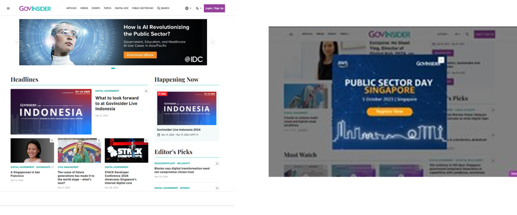This screenshot has width=517, height=215.
Task: Open the Public Sector Day nav link
Action: click(143, 8)
